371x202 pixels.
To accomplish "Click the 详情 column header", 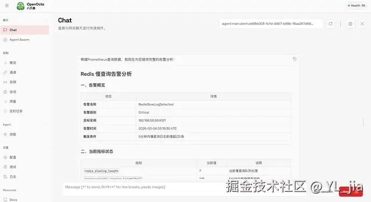I will click(213, 96).
